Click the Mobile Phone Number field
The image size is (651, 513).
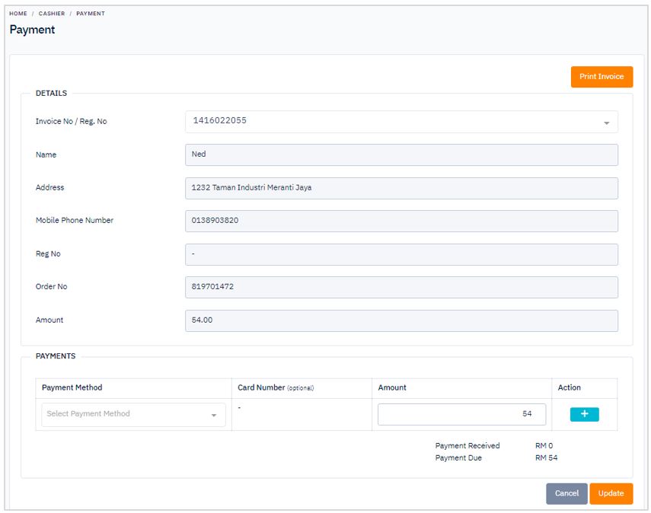tap(401, 221)
